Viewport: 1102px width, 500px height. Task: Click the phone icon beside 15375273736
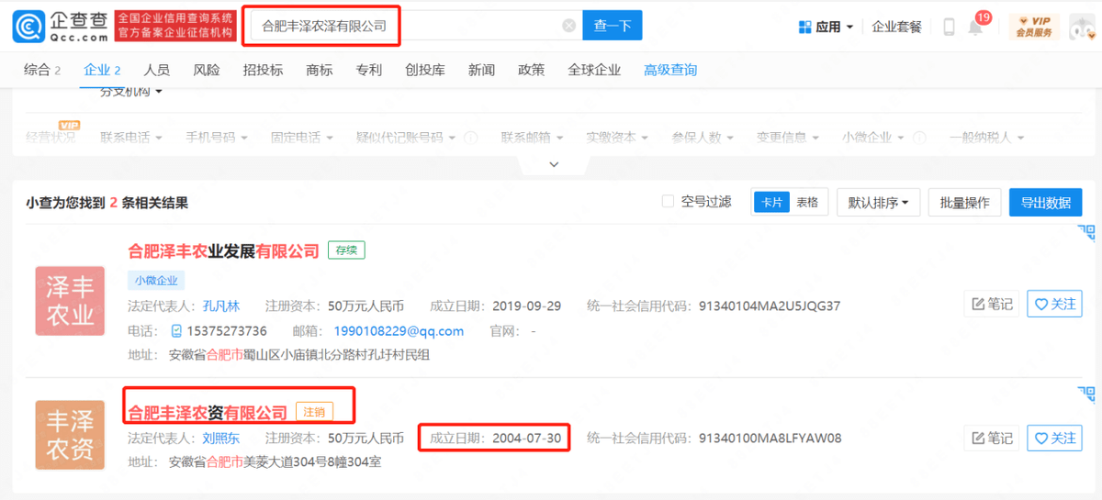[x=176, y=331]
